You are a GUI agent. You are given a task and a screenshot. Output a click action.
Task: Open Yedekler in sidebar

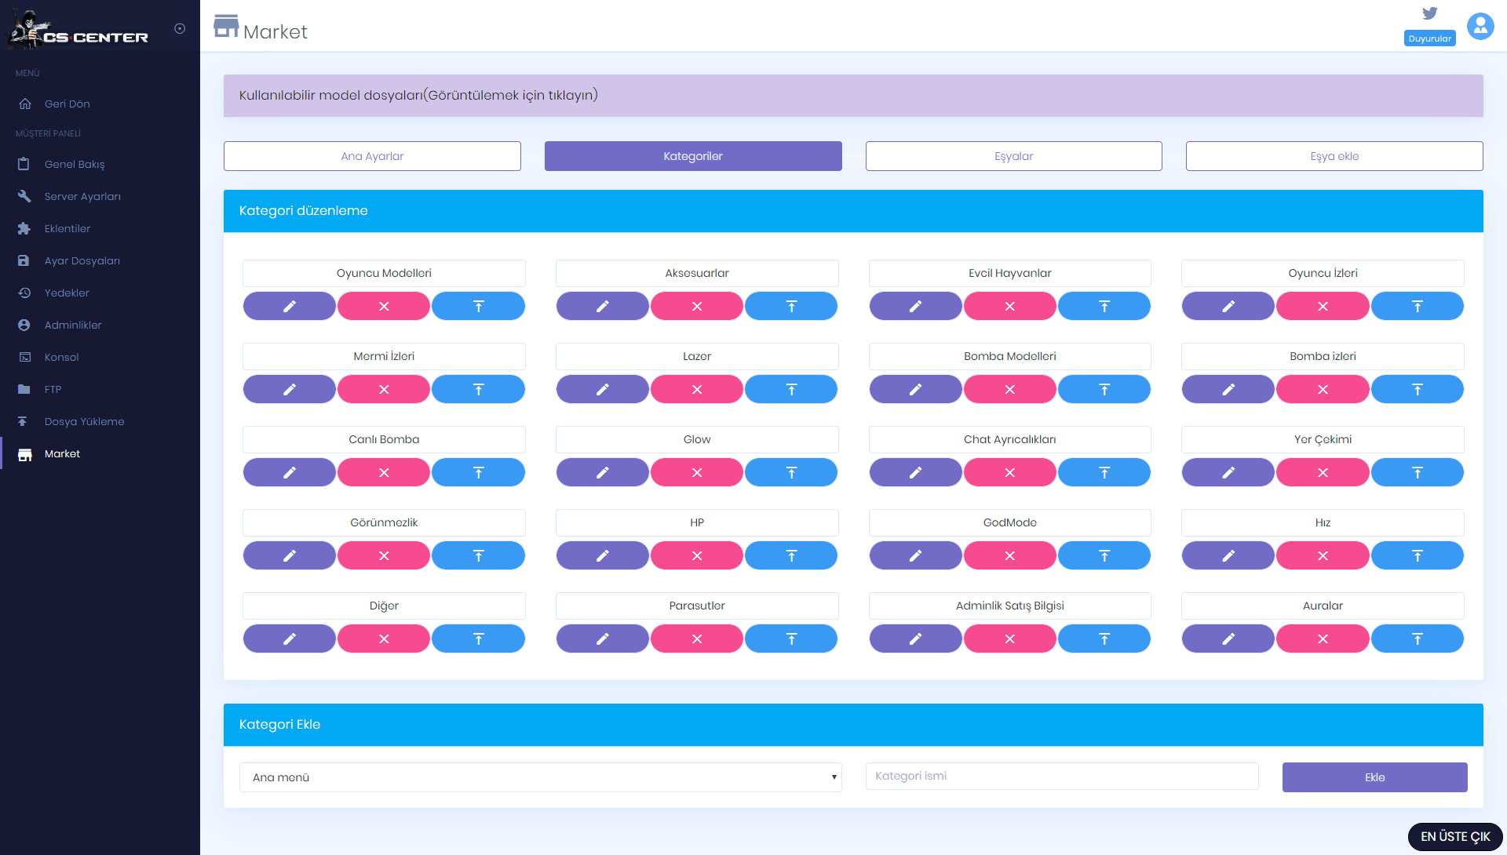pos(100,293)
